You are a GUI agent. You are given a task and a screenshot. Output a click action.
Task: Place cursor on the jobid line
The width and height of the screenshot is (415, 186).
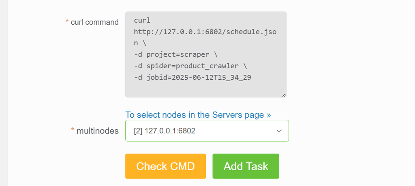[x=193, y=77]
